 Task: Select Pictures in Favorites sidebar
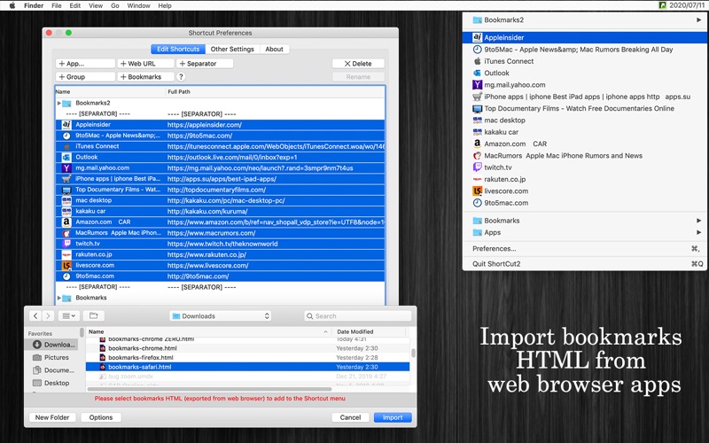51,357
